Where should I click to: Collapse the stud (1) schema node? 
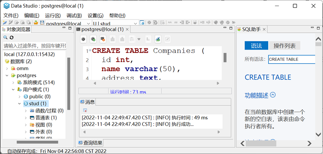click(x=19, y=104)
